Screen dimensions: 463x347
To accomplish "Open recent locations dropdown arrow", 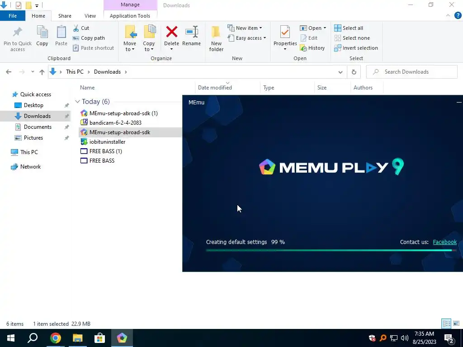I will pos(33,72).
